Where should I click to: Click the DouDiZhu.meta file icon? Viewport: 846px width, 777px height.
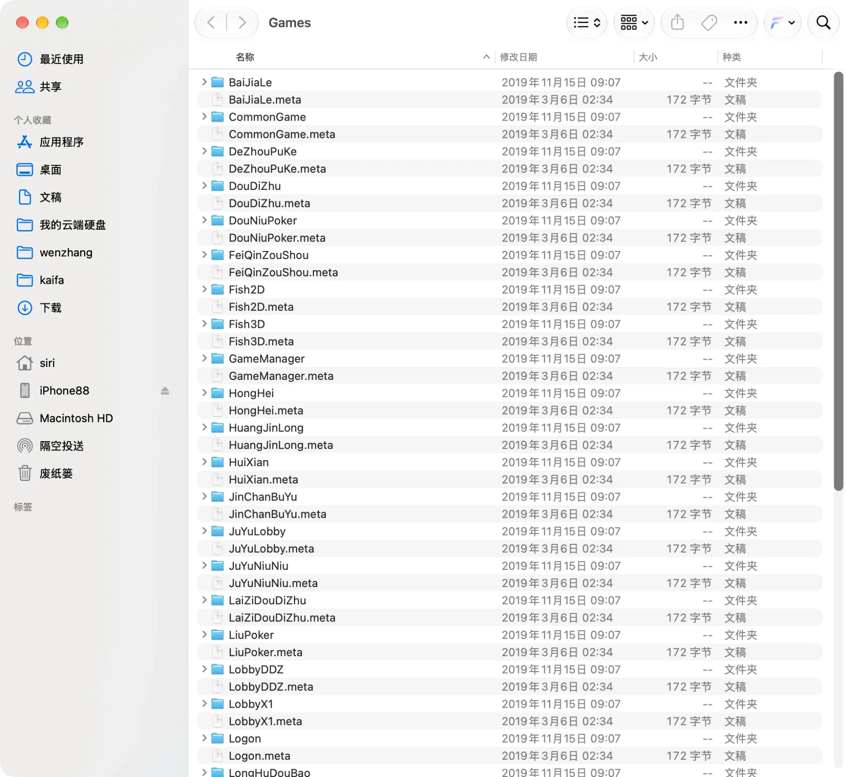217,203
